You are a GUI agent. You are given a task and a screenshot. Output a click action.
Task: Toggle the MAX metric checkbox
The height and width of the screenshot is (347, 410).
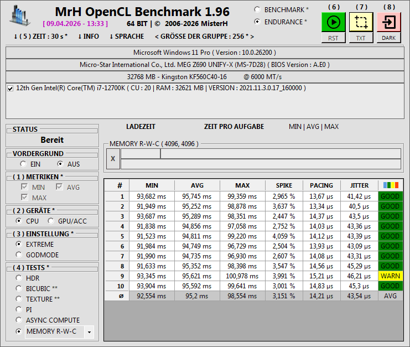coord(24,198)
